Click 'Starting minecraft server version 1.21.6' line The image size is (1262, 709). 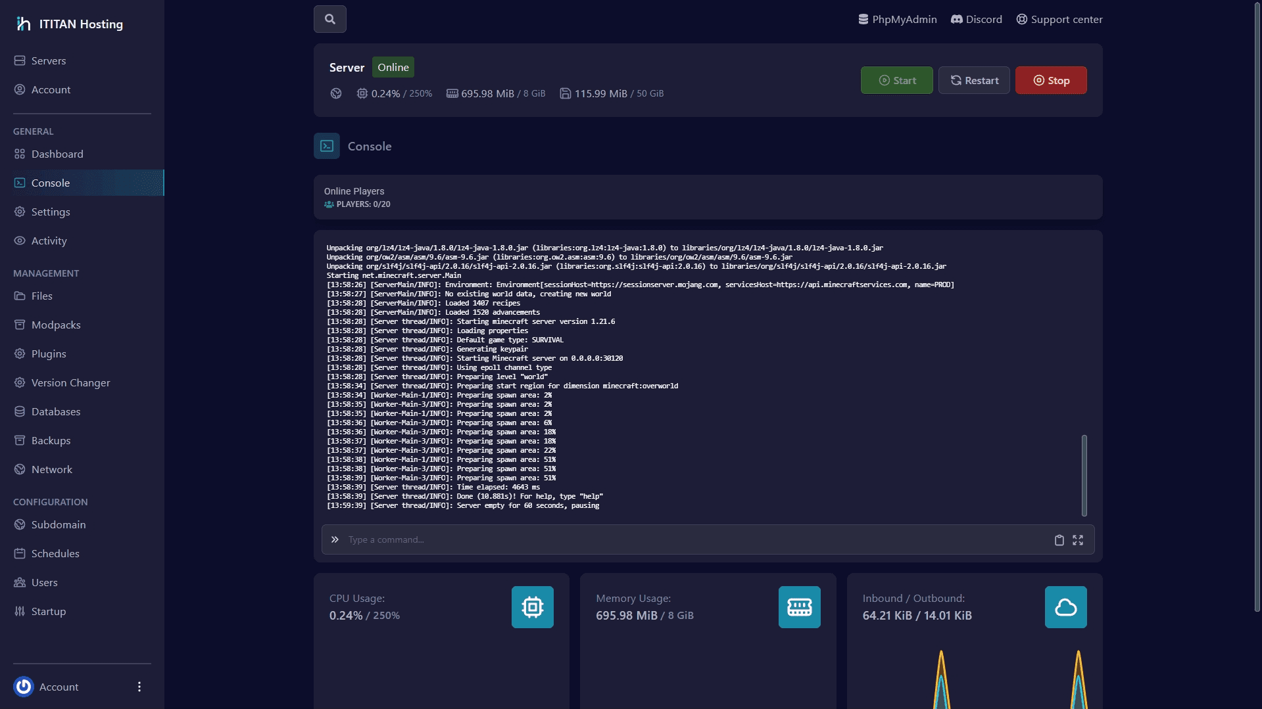pyautogui.click(x=471, y=321)
